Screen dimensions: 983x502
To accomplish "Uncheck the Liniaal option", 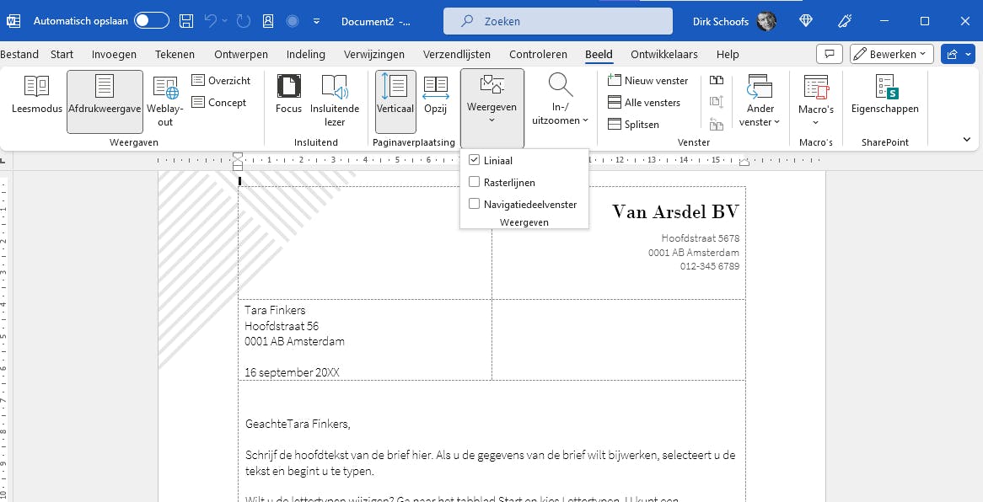I will [474, 159].
